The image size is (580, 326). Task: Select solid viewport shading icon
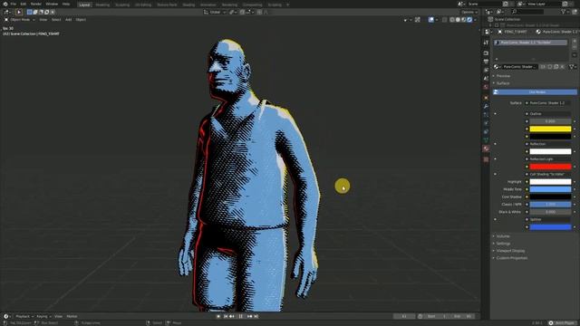coord(458,20)
